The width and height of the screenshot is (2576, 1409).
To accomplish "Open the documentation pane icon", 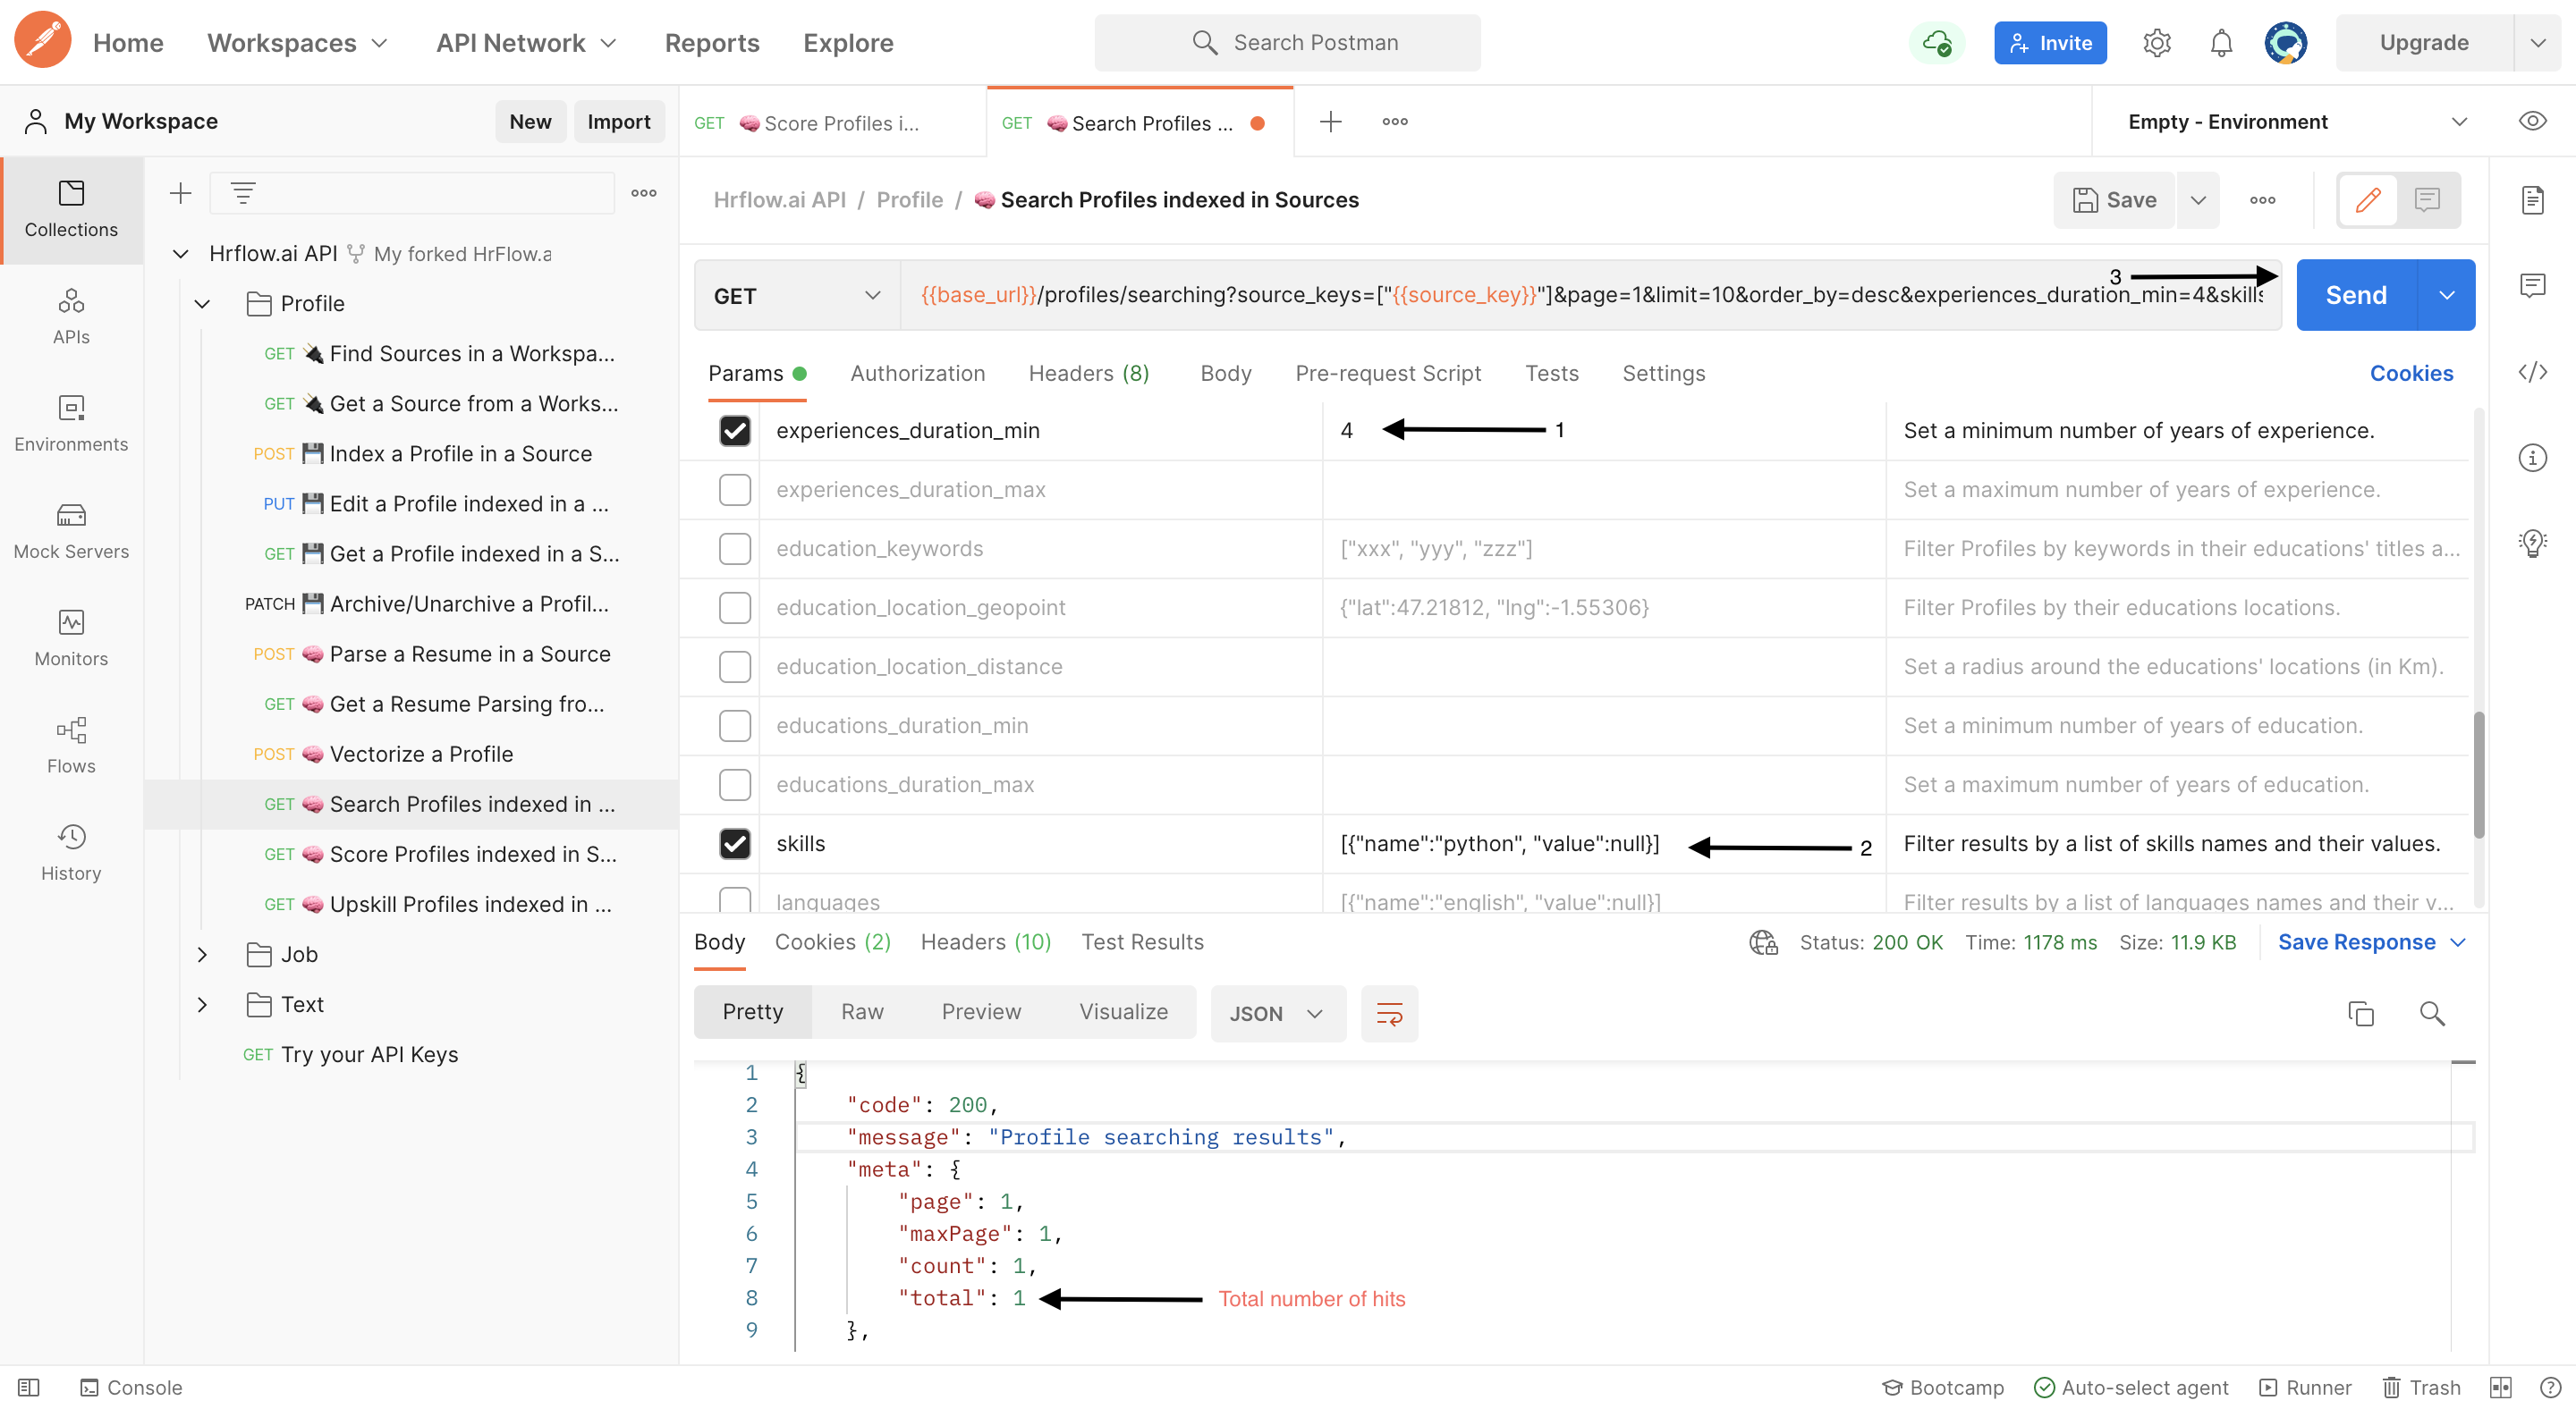I will [2531, 200].
